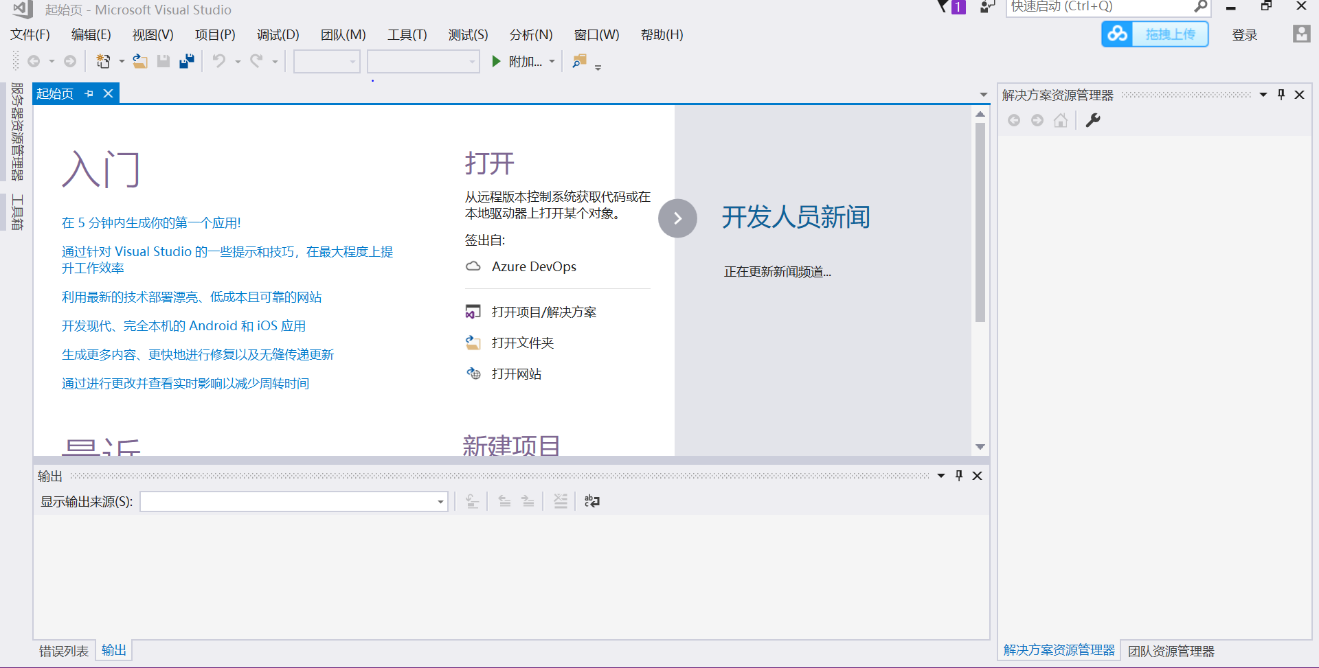
Task: Toggle pin on the Start Page tab
Action: pos(89,94)
